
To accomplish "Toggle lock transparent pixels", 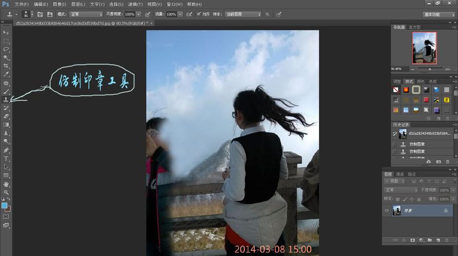I will (397, 199).
